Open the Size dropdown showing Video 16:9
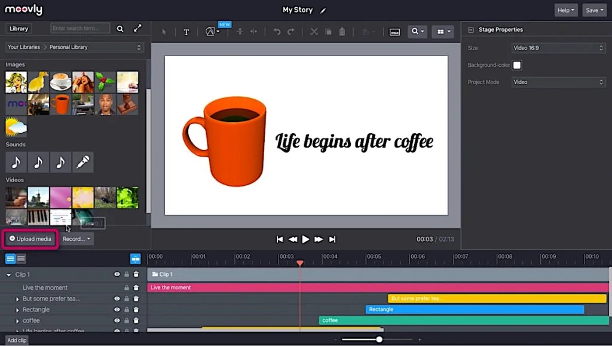This screenshot has width=612, height=346. pos(558,48)
